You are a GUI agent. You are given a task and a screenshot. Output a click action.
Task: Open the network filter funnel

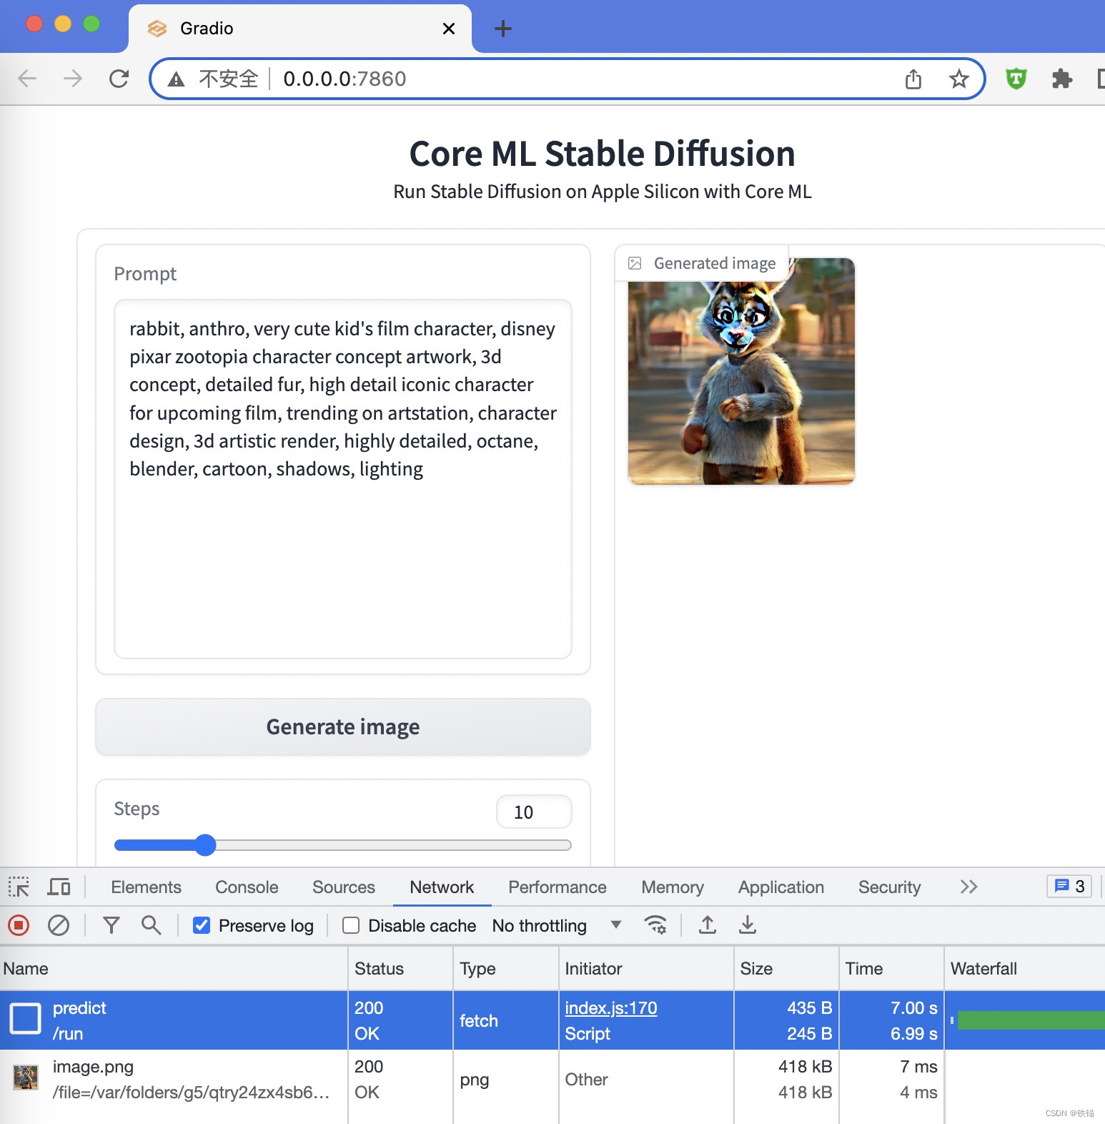click(112, 925)
